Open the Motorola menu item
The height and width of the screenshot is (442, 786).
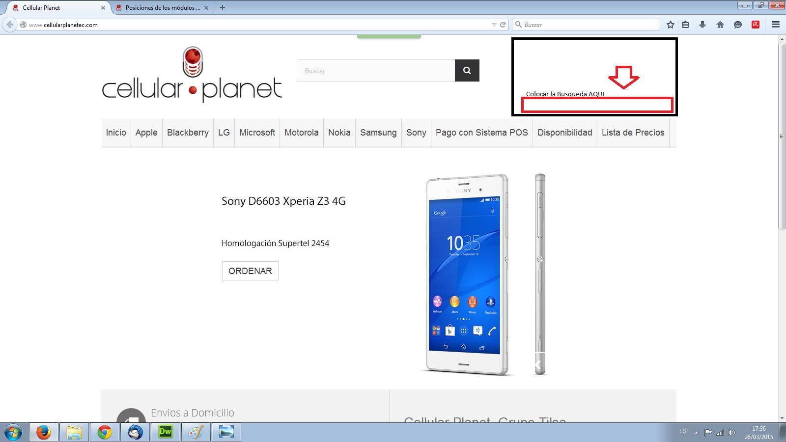click(x=302, y=133)
